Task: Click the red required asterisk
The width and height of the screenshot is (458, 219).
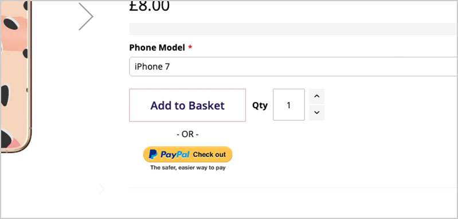Action: tap(190, 46)
